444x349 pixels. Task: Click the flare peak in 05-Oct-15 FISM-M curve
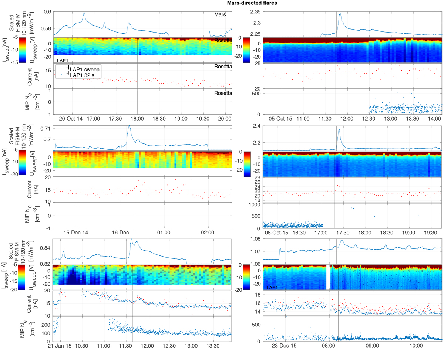pos(340,14)
